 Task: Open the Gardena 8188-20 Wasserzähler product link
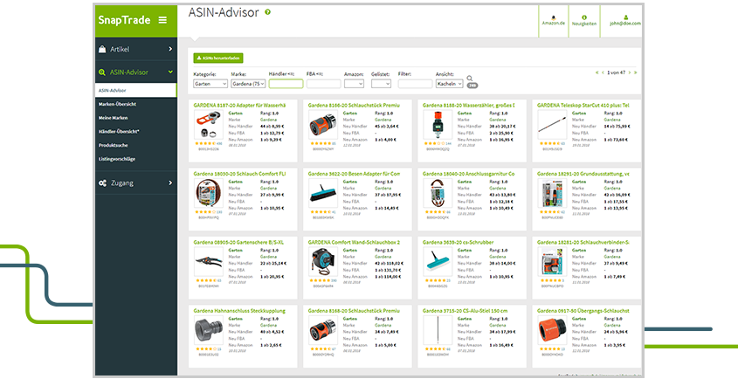tap(468, 106)
